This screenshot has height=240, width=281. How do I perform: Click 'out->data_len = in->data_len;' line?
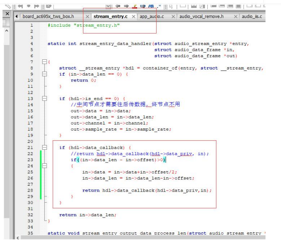(112, 117)
